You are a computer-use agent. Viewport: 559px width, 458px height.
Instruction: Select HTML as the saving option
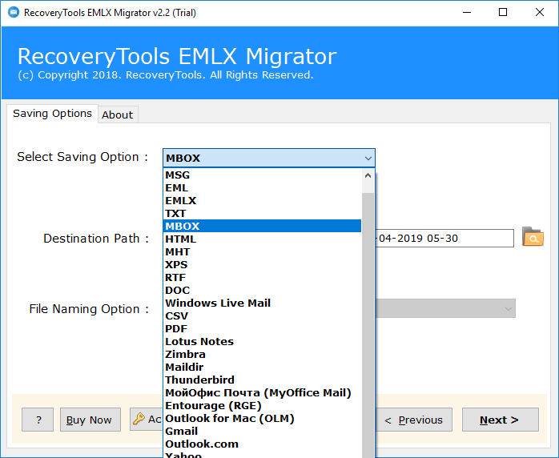262,239
